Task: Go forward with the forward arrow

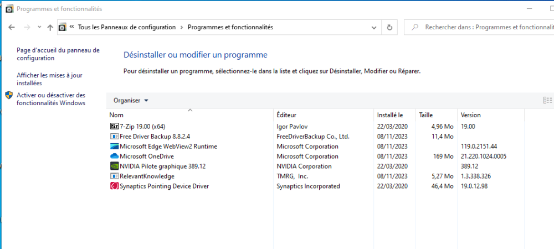Action: point(27,27)
